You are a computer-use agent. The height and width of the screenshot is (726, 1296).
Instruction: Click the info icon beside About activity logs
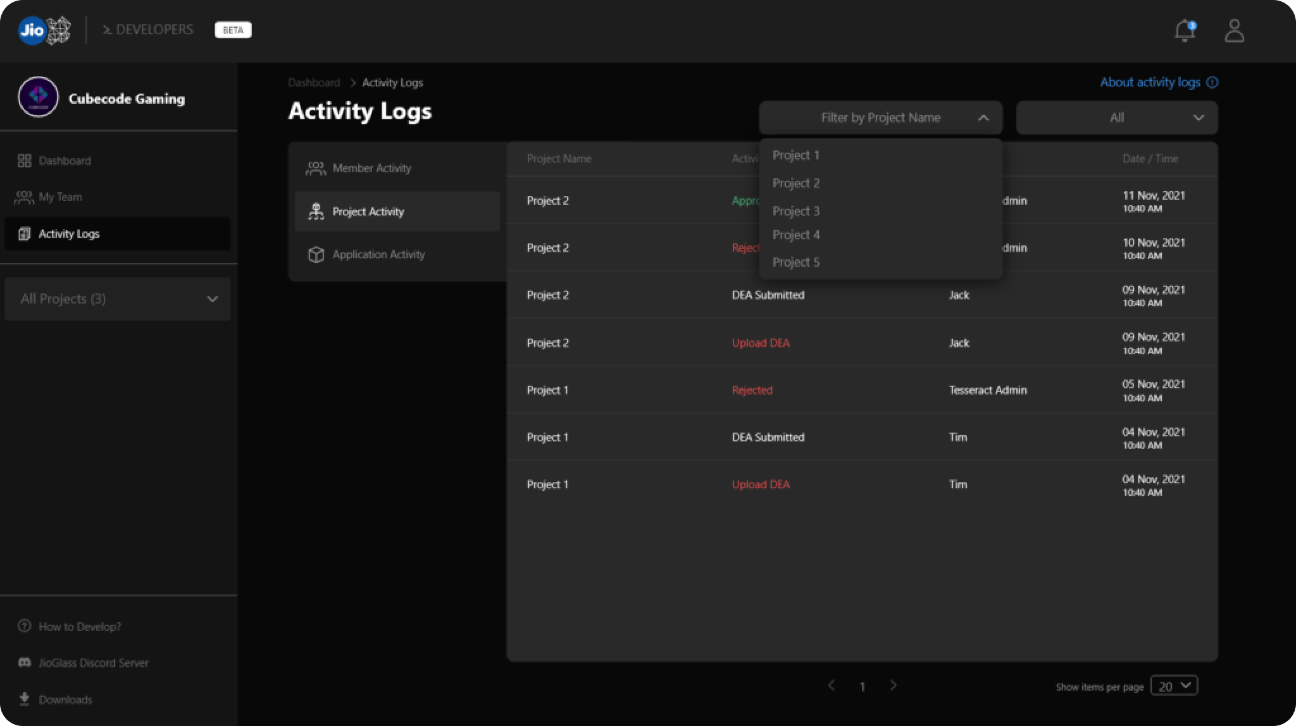(x=1212, y=82)
